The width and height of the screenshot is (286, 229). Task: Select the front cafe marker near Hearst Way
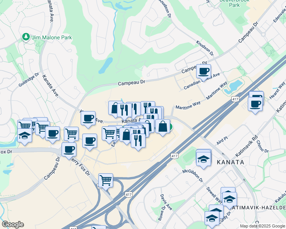(x=255, y=104)
